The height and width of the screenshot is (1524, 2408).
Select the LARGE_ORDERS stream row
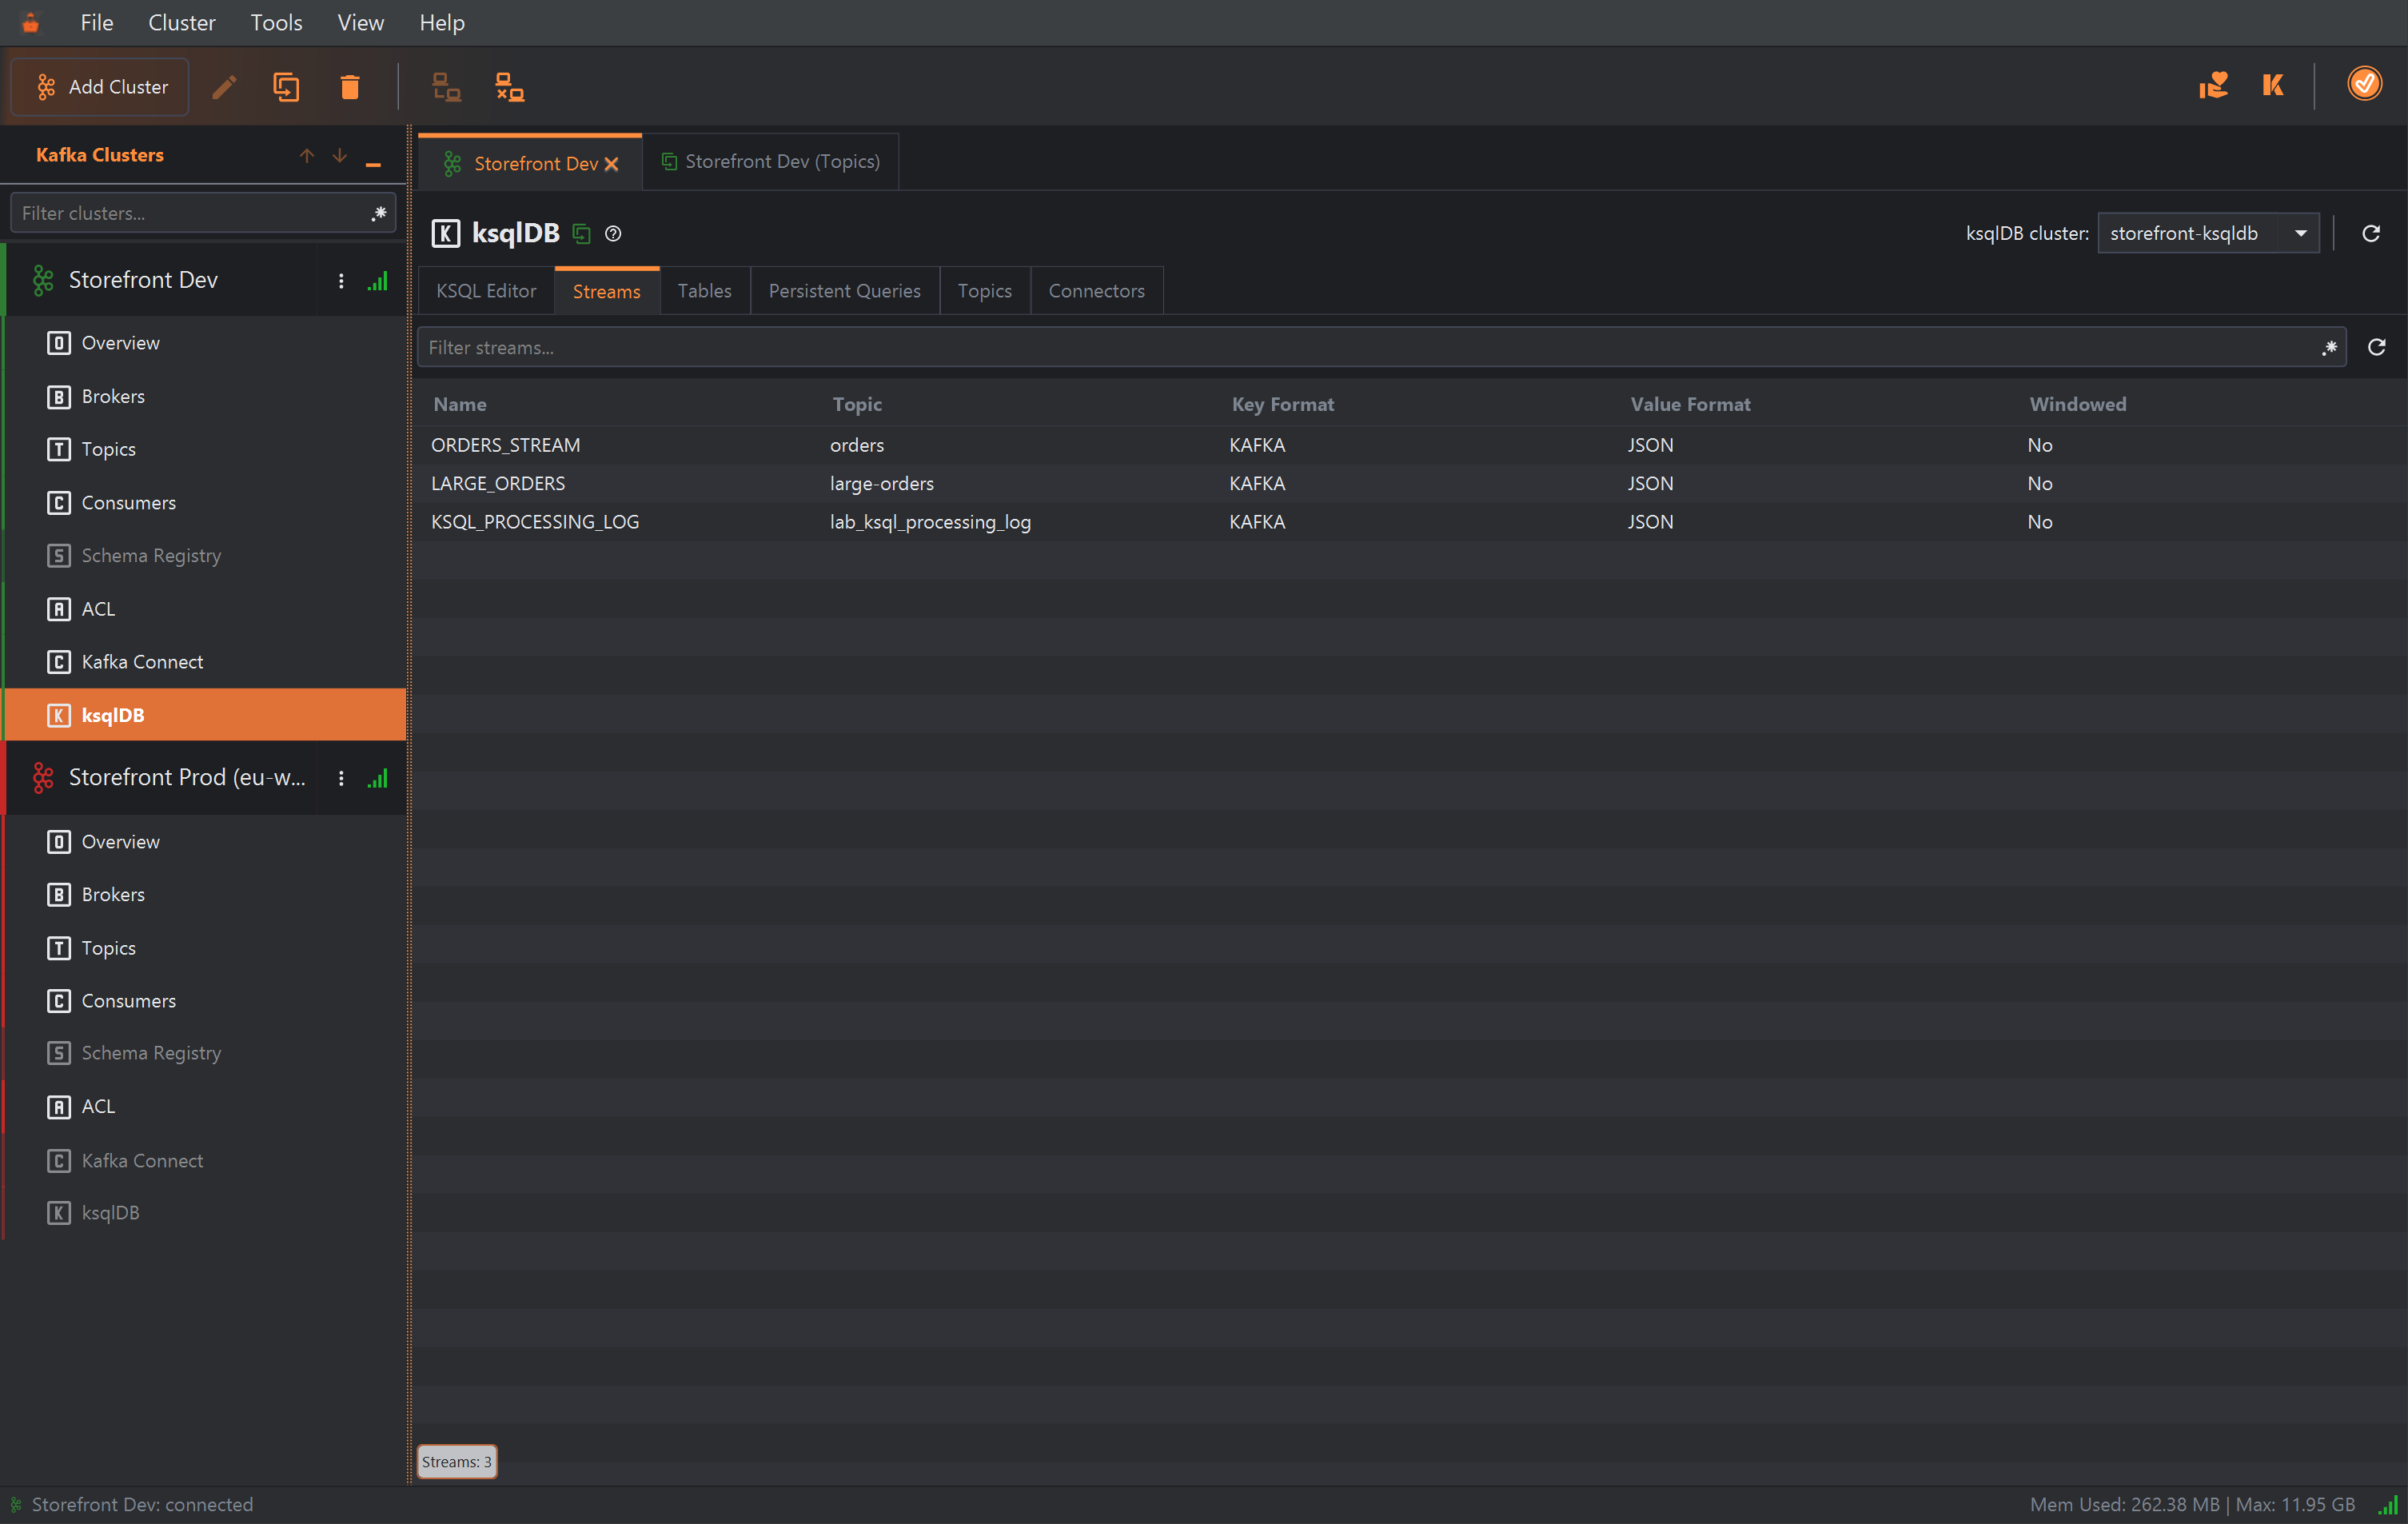click(1410, 483)
